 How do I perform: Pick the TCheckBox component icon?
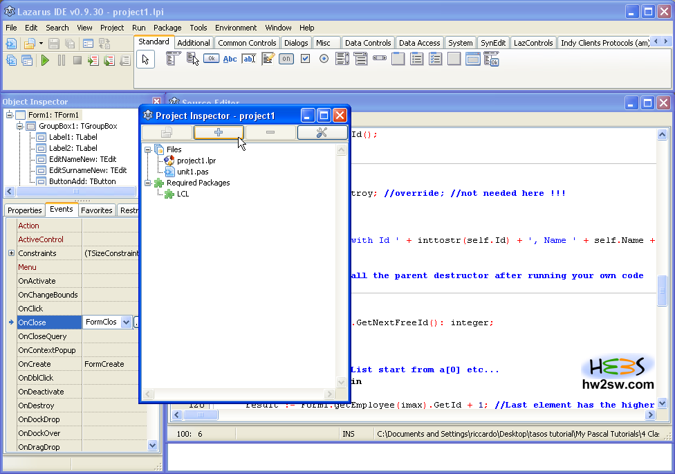point(305,59)
